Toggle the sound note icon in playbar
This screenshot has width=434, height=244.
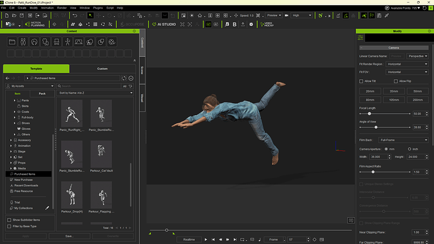[x=259, y=240]
